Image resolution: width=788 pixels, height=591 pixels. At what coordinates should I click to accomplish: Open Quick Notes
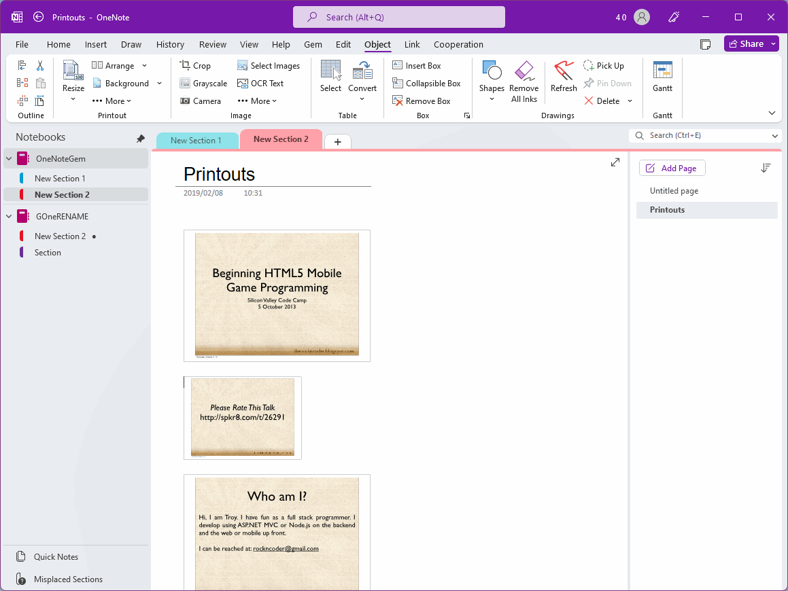(x=56, y=556)
